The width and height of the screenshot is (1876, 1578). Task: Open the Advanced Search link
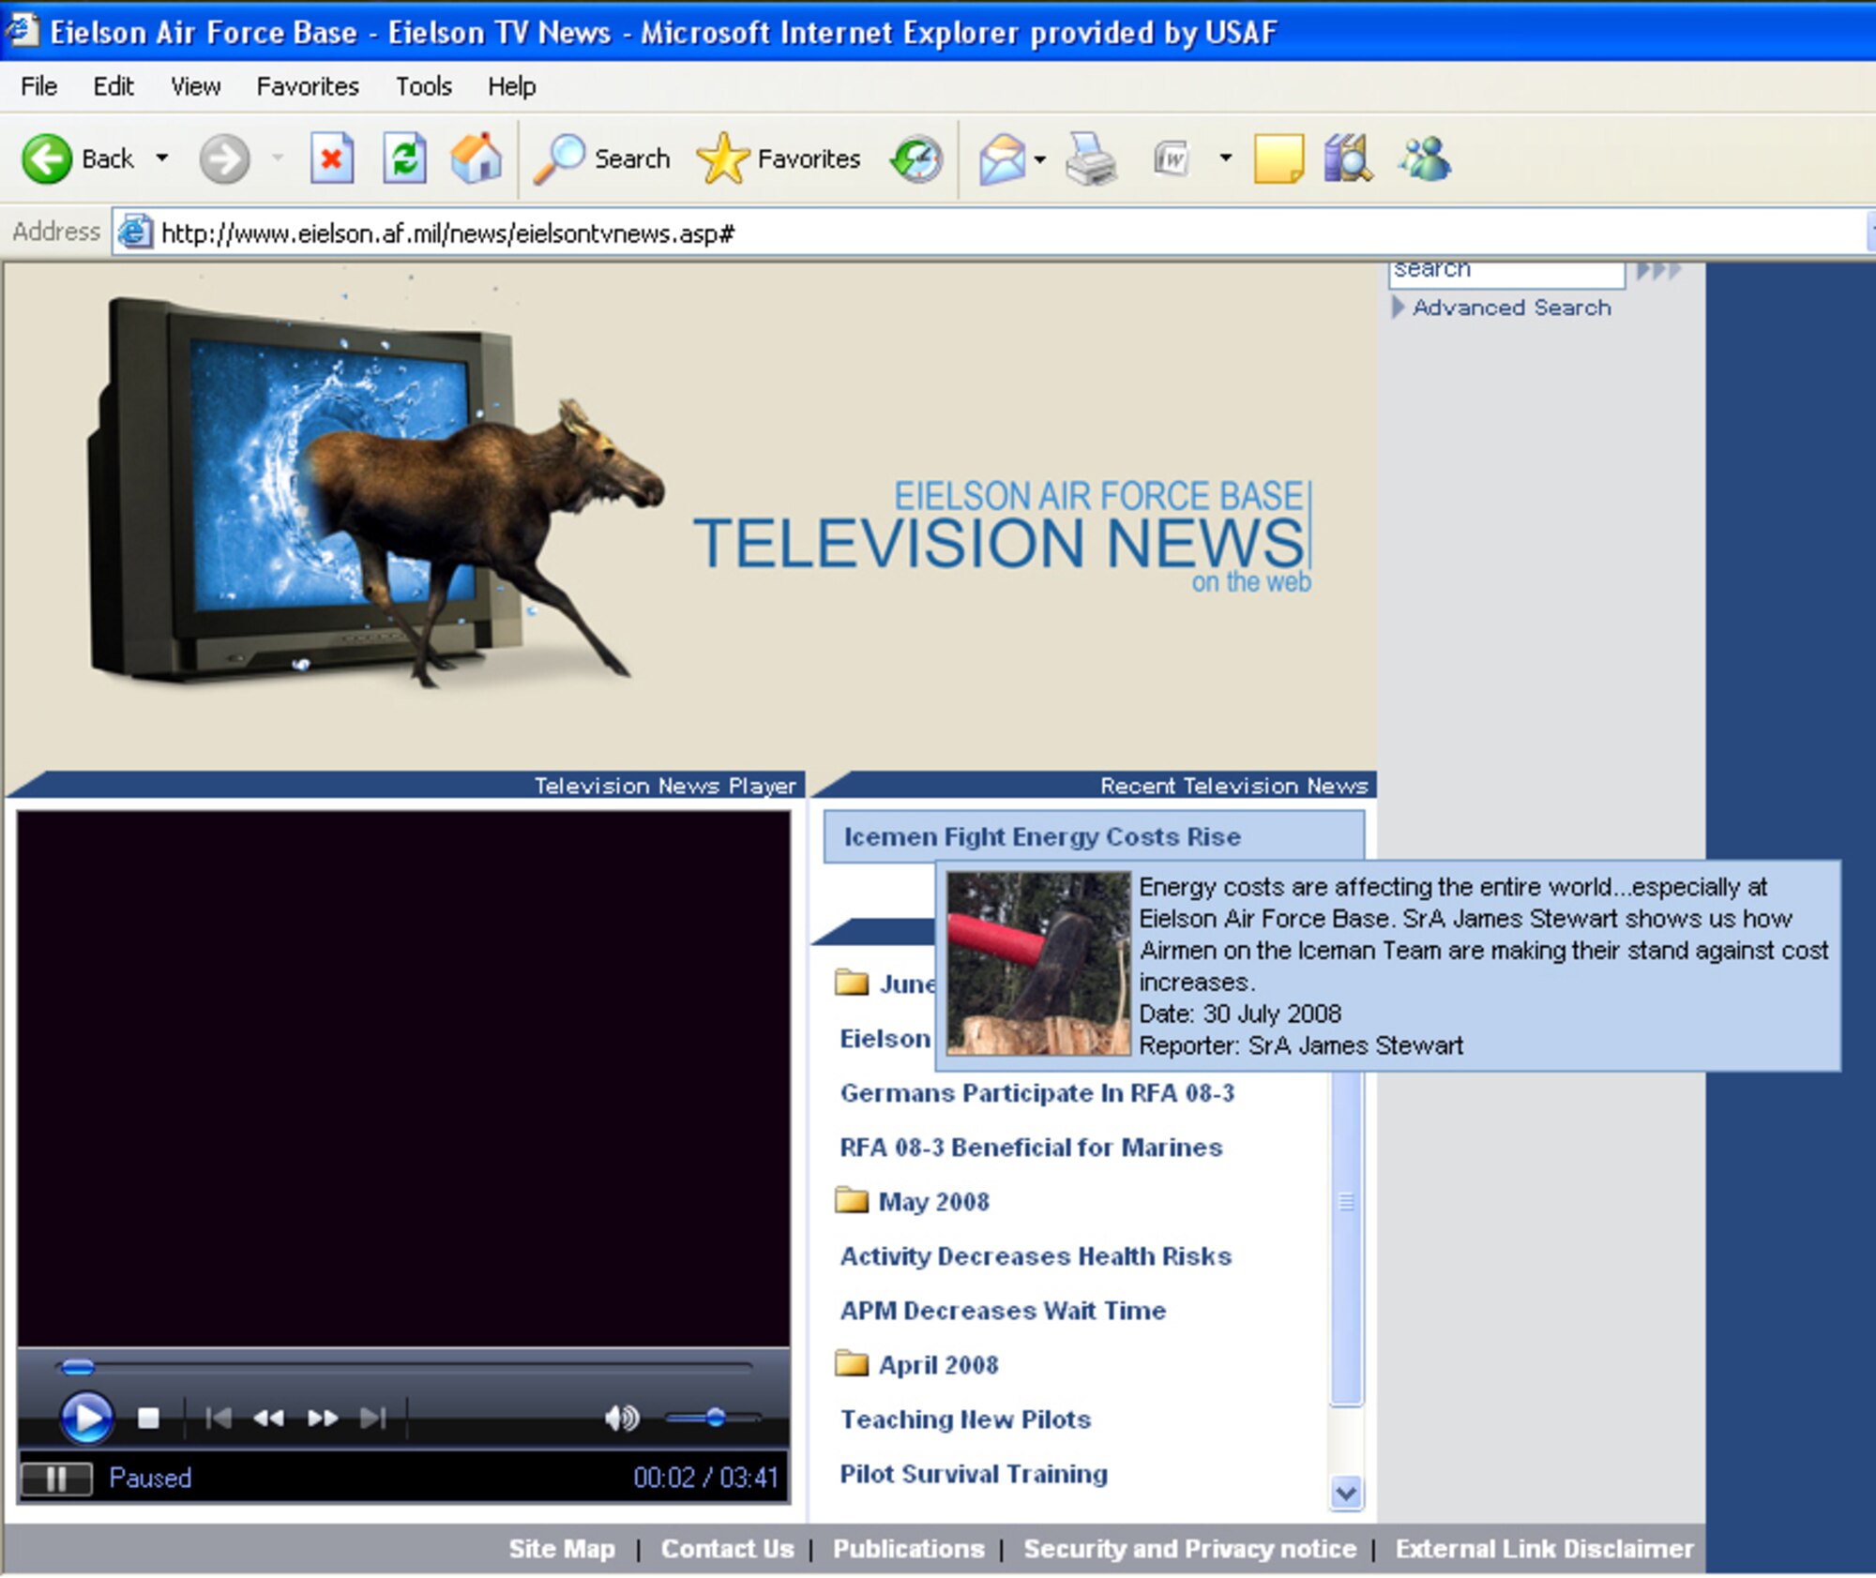coord(1511,308)
